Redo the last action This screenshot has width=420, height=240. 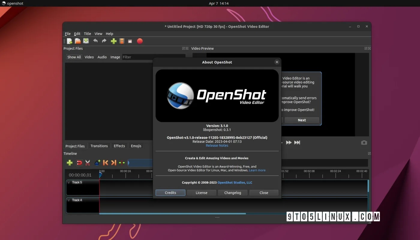point(104,41)
